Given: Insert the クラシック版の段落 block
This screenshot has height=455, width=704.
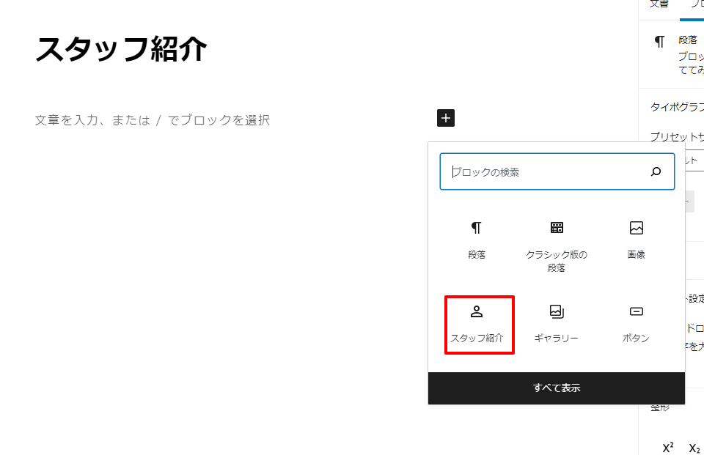Looking at the screenshot, I should tap(557, 245).
